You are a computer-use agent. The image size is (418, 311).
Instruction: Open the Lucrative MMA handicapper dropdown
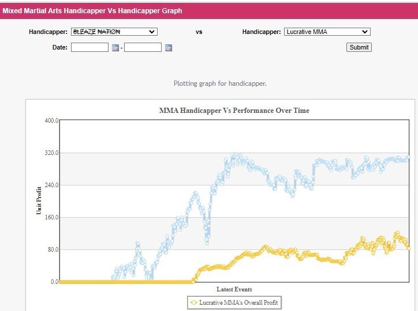click(x=327, y=32)
